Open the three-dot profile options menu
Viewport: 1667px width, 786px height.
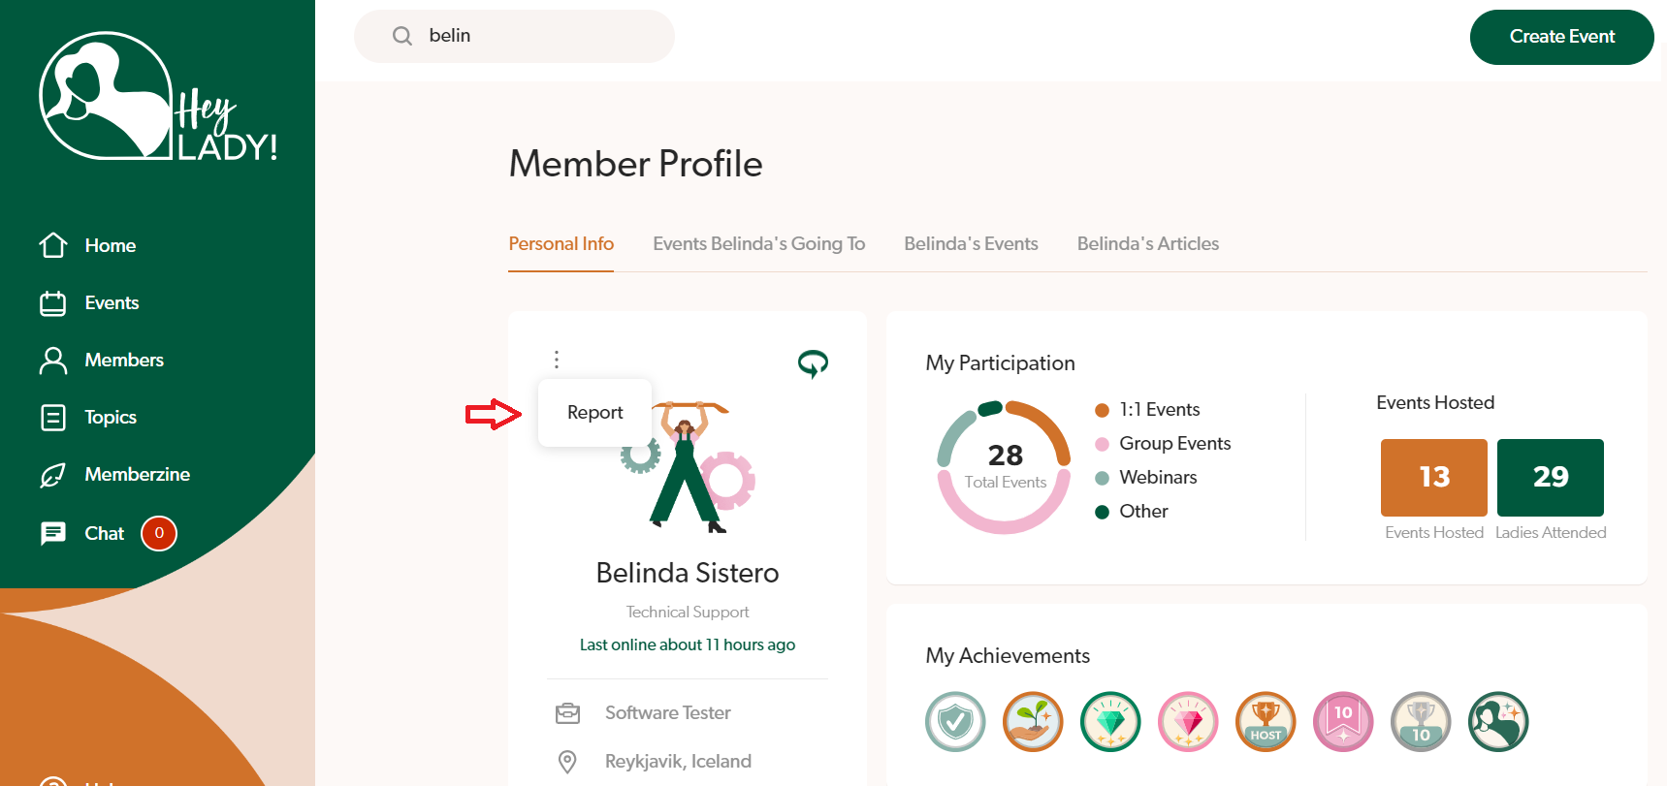[557, 360]
